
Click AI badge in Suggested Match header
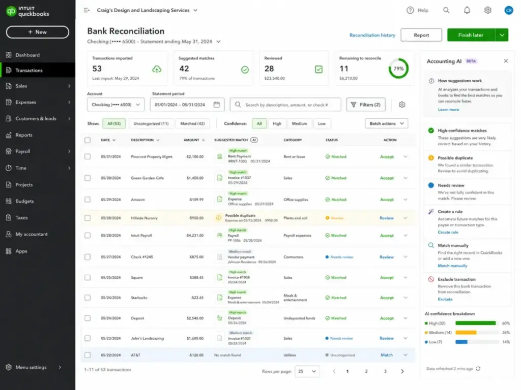(254, 140)
